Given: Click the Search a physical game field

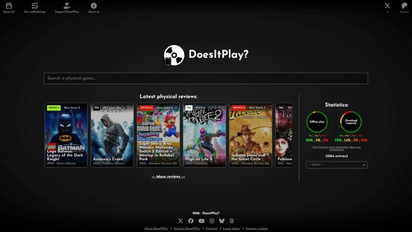Looking at the screenshot, I should 206,79.
